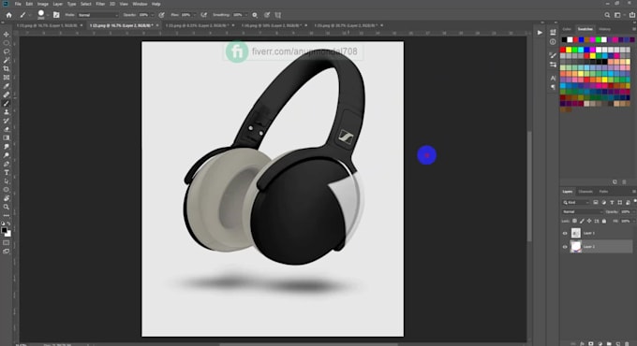637x346 pixels.
Task: Open the Smoothing value dropdown
Action: click(x=245, y=15)
